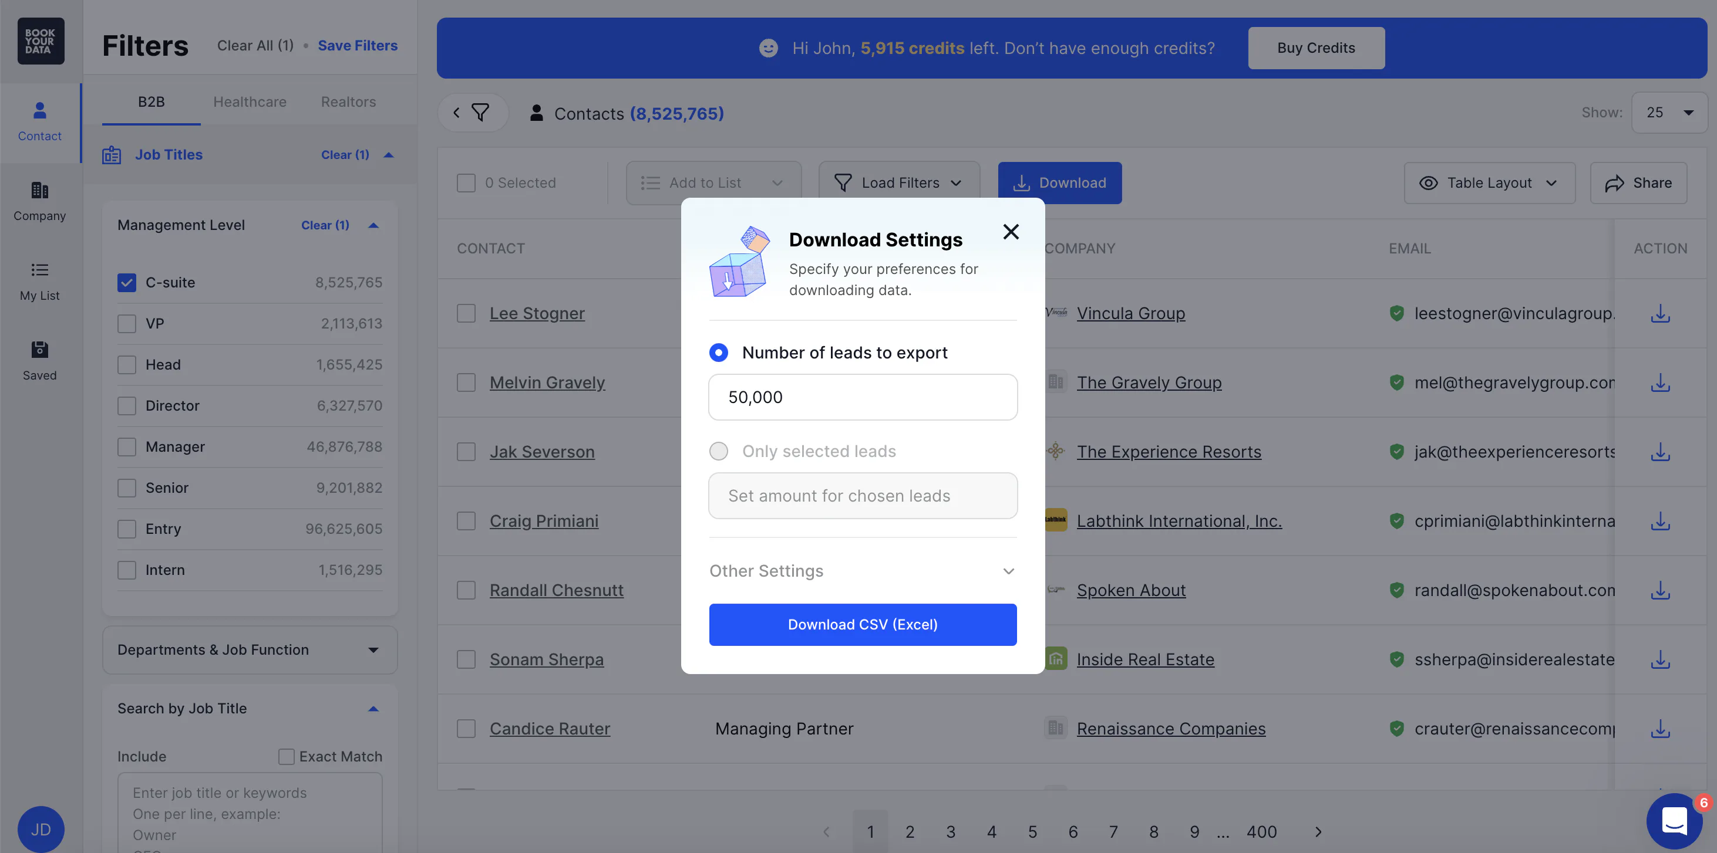Collapse the Search by Job Title section

point(374,709)
